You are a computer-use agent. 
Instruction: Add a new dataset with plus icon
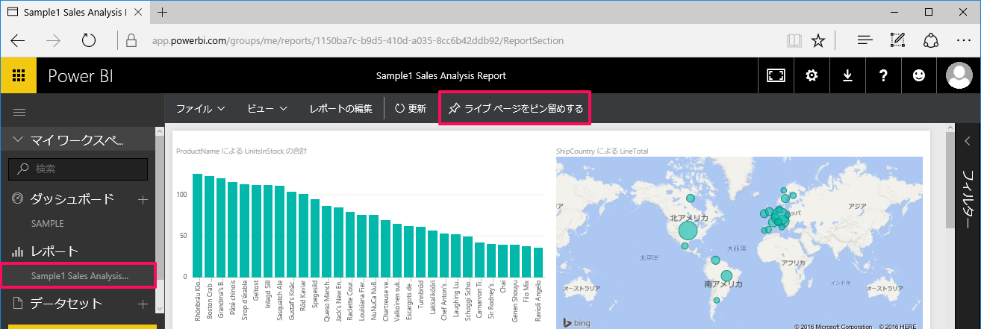143,304
